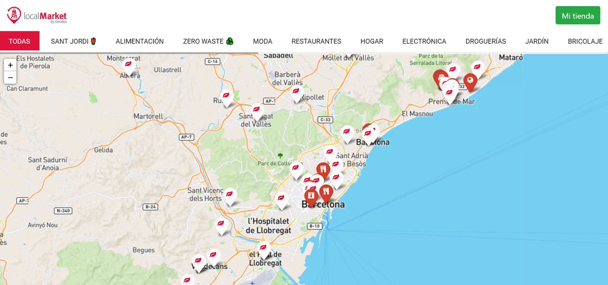Show the ELECTRÓNICA category
Viewport: 608px width, 285px height.
pyautogui.click(x=425, y=42)
